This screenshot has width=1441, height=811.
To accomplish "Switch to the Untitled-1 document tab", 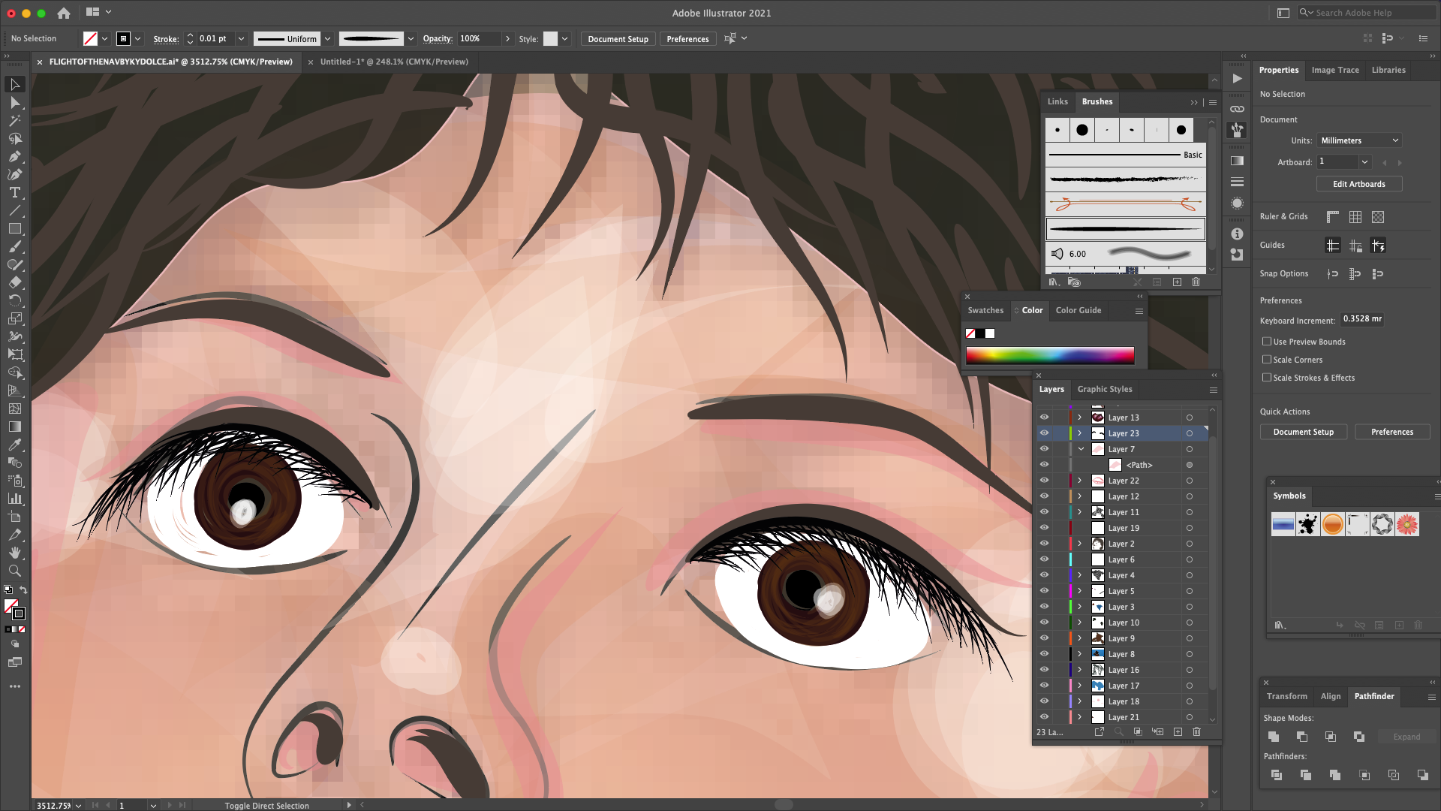I will click(x=394, y=62).
